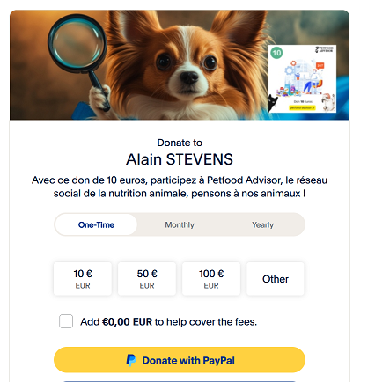Select Other to enter a custom amount

pyautogui.click(x=276, y=279)
